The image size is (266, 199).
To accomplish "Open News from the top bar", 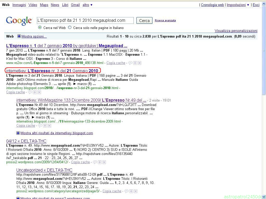I will click(55, 5).
